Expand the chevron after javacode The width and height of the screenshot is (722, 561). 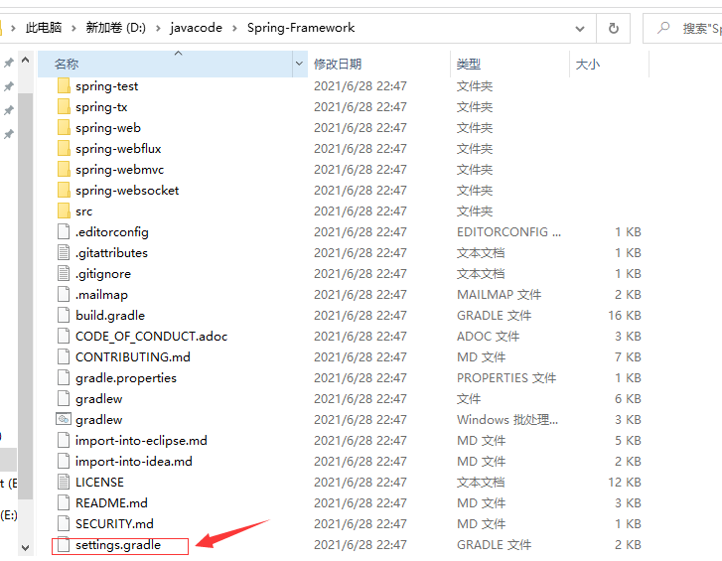coord(234,28)
